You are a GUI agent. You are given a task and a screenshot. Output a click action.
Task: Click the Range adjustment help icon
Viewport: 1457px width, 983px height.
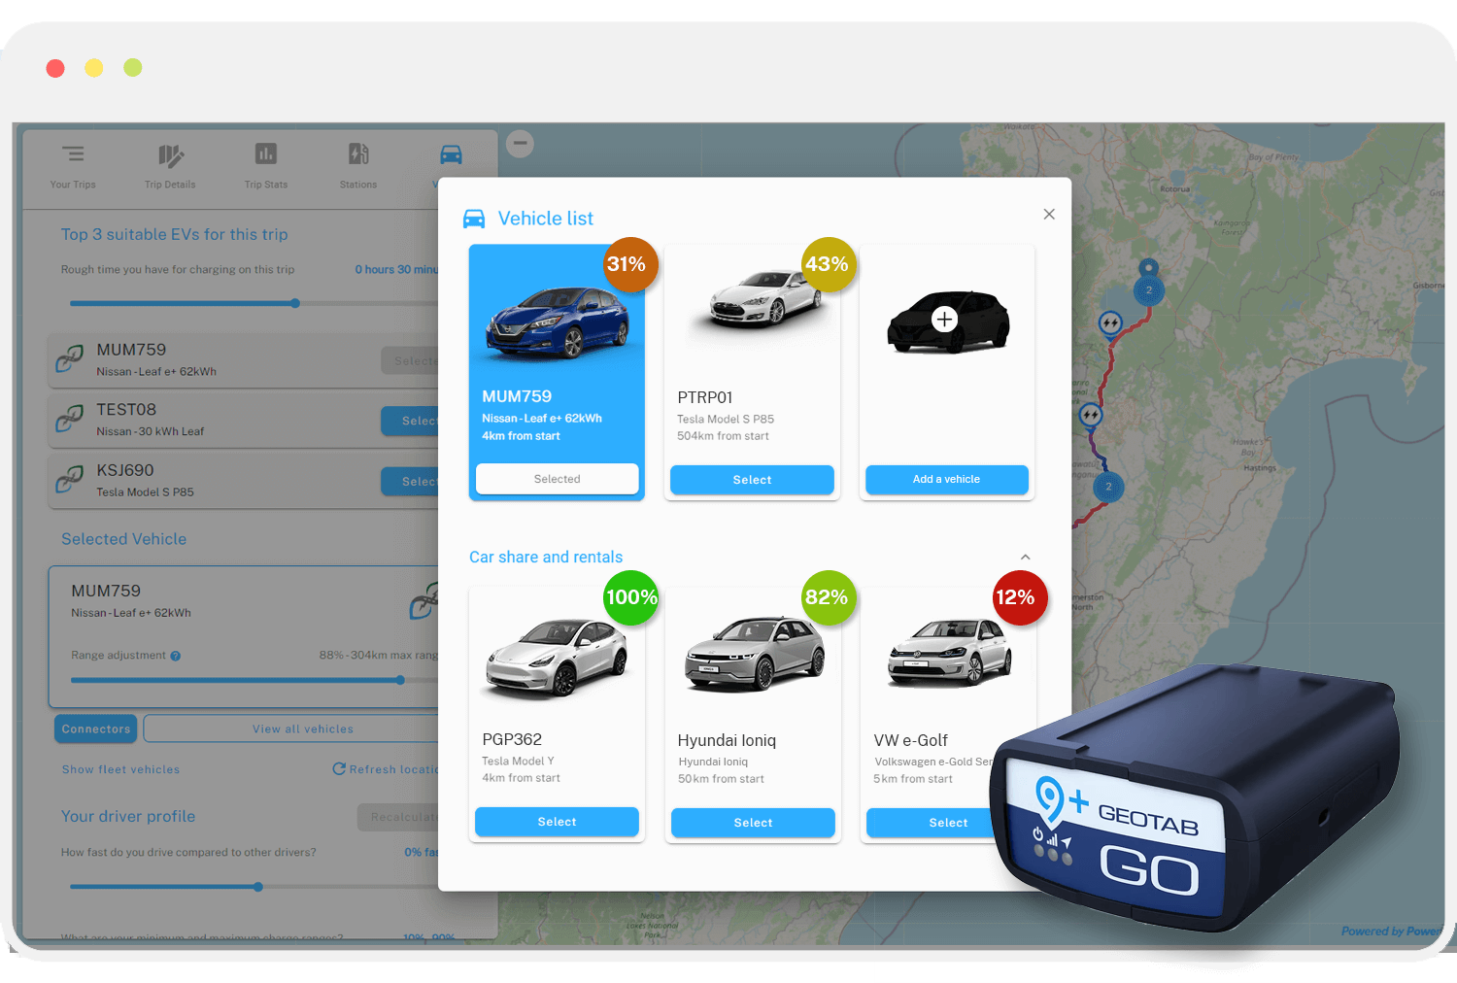[176, 656]
